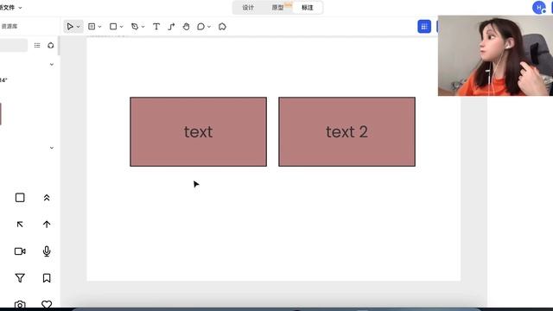The height and width of the screenshot is (311, 553).
Task: Select the Pen tool
Action: pyautogui.click(x=135, y=27)
